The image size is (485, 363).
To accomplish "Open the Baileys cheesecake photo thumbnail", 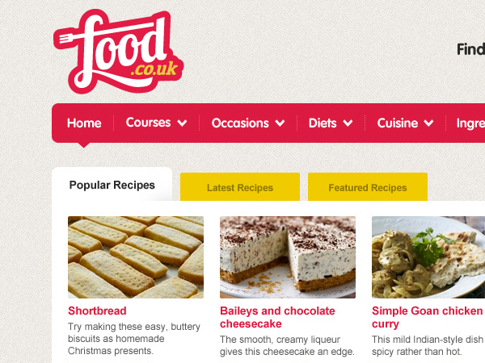I will click(288, 257).
